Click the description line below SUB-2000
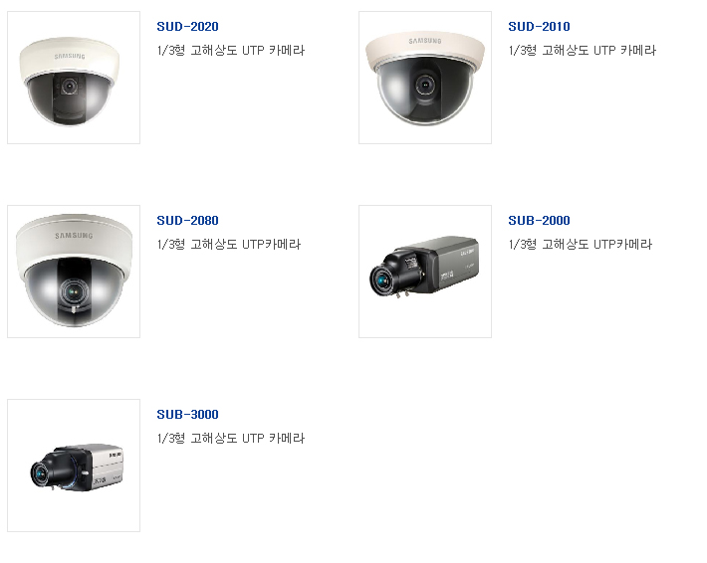Viewport: 707px width, 563px height. click(x=581, y=244)
